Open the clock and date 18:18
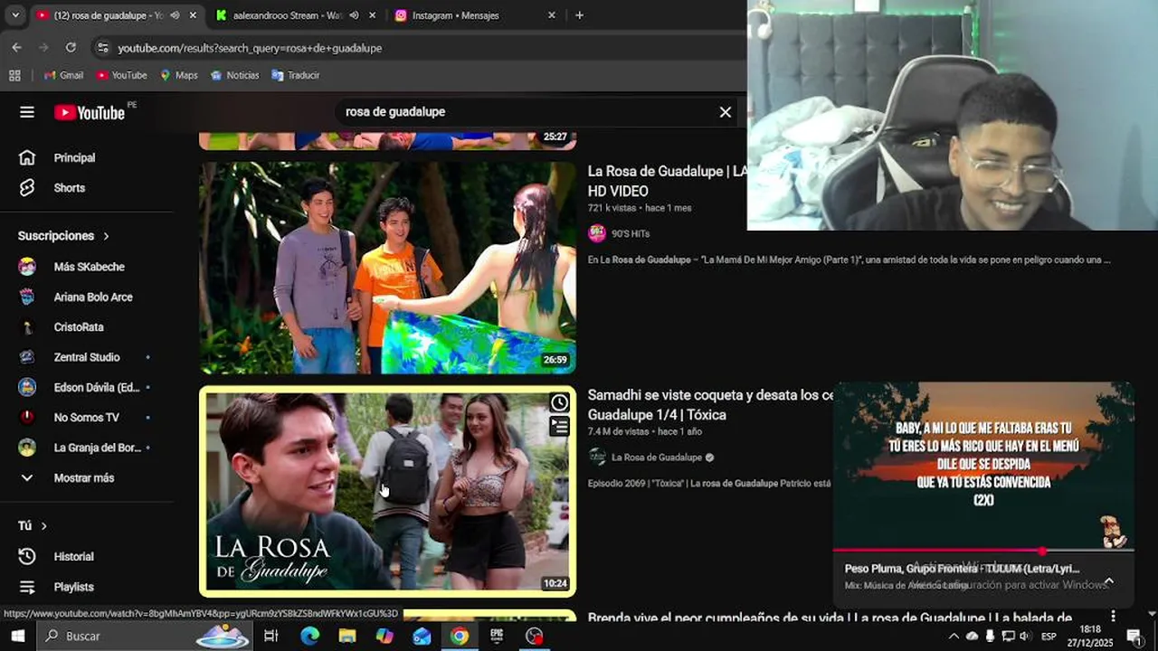This screenshot has width=1158, height=651. tap(1090, 637)
